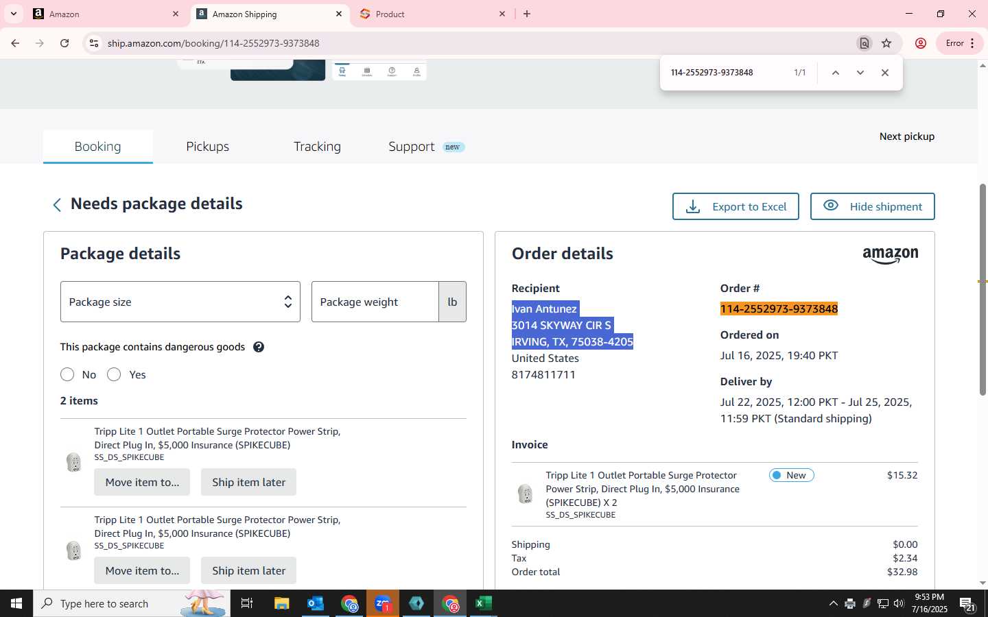Screen dimensions: 988x617
Task: Open the Tracking tab
Action: [x=317, y=147]
